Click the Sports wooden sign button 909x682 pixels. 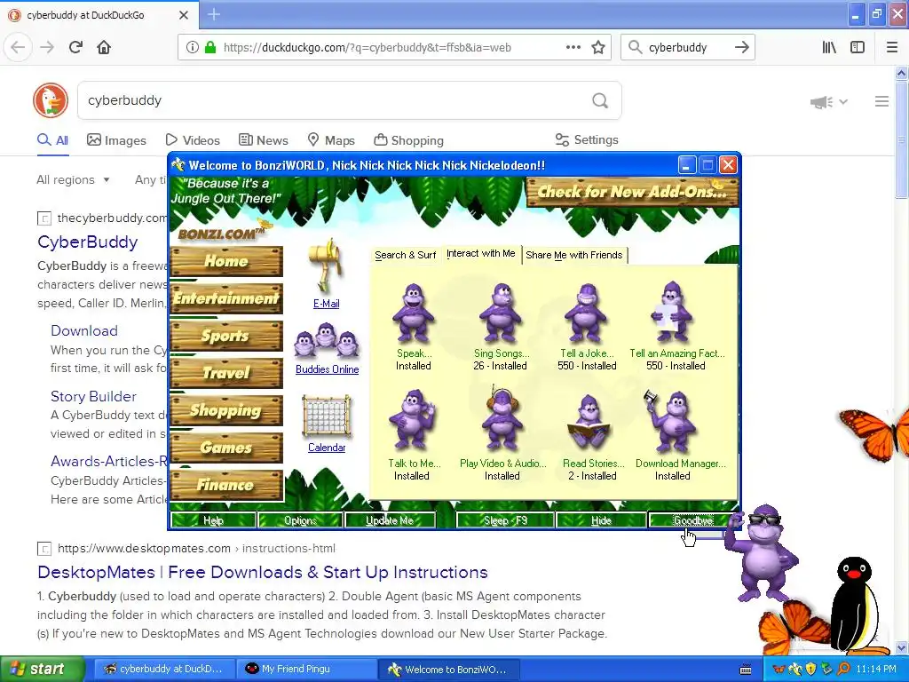226,336
